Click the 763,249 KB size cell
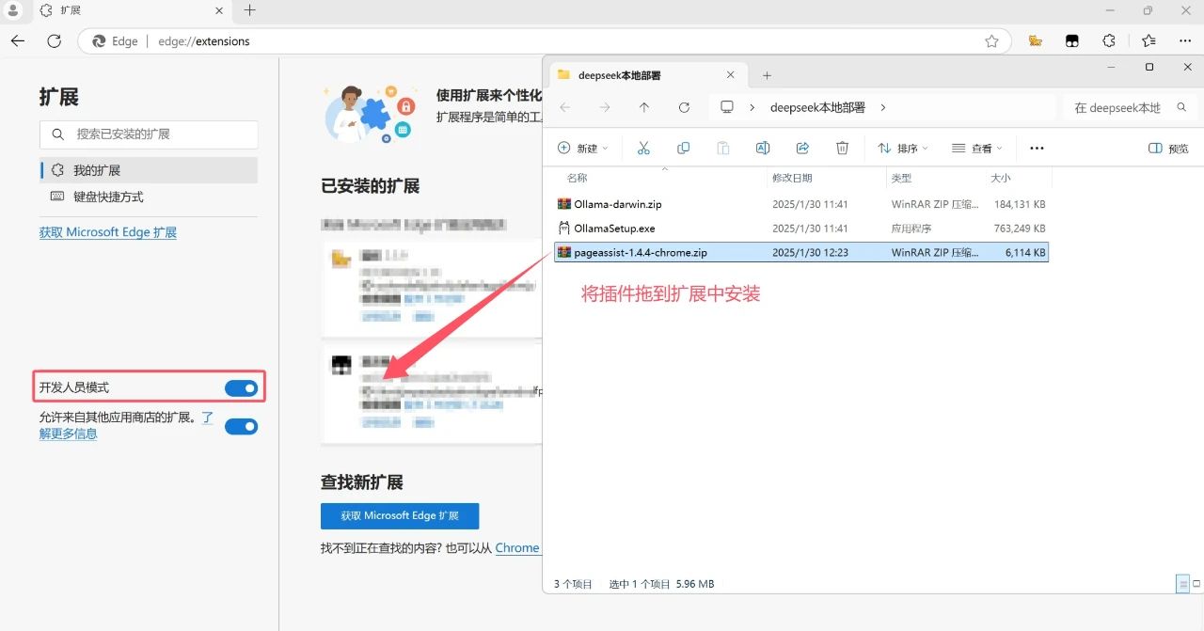The image size is (1204, 631). pos(1020,229)
